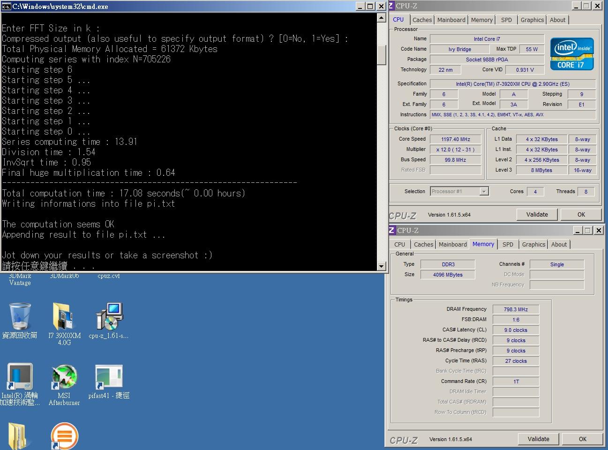Click the orange round app icon on desktop
This screenshot has height=450, width=608.
[x=64, y=436]
